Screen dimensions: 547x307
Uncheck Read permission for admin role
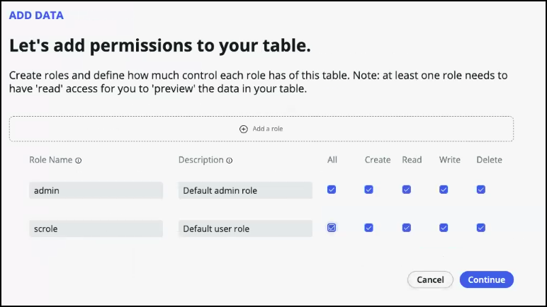click(406, 190)
